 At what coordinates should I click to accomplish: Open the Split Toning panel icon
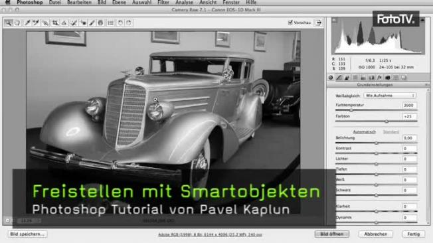(x=363, y=78)
